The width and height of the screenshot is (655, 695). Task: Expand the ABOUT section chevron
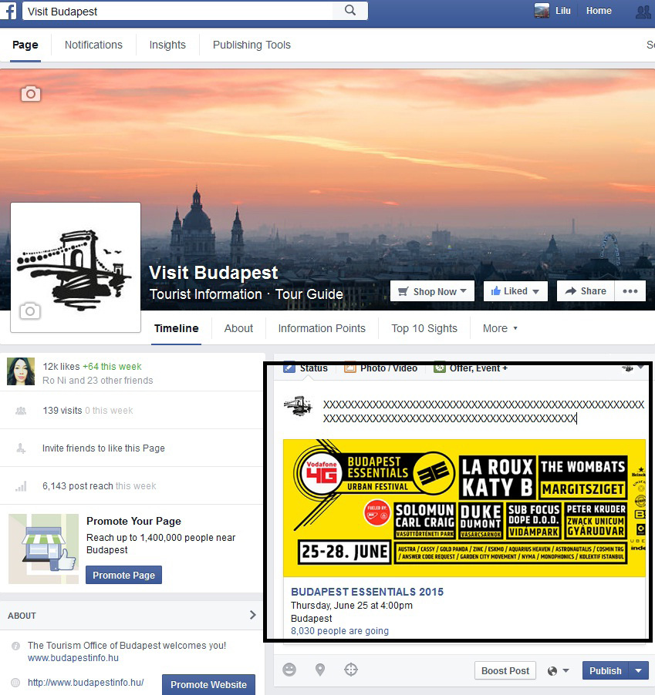tap(252, 615)
